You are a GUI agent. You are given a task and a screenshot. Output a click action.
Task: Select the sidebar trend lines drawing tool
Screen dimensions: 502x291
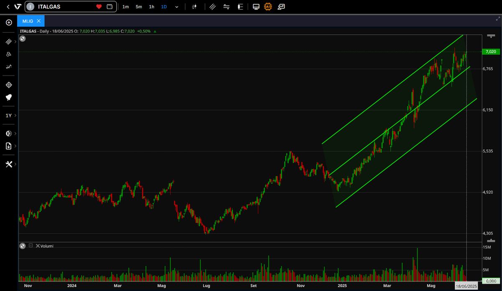(x=8, y=41)
